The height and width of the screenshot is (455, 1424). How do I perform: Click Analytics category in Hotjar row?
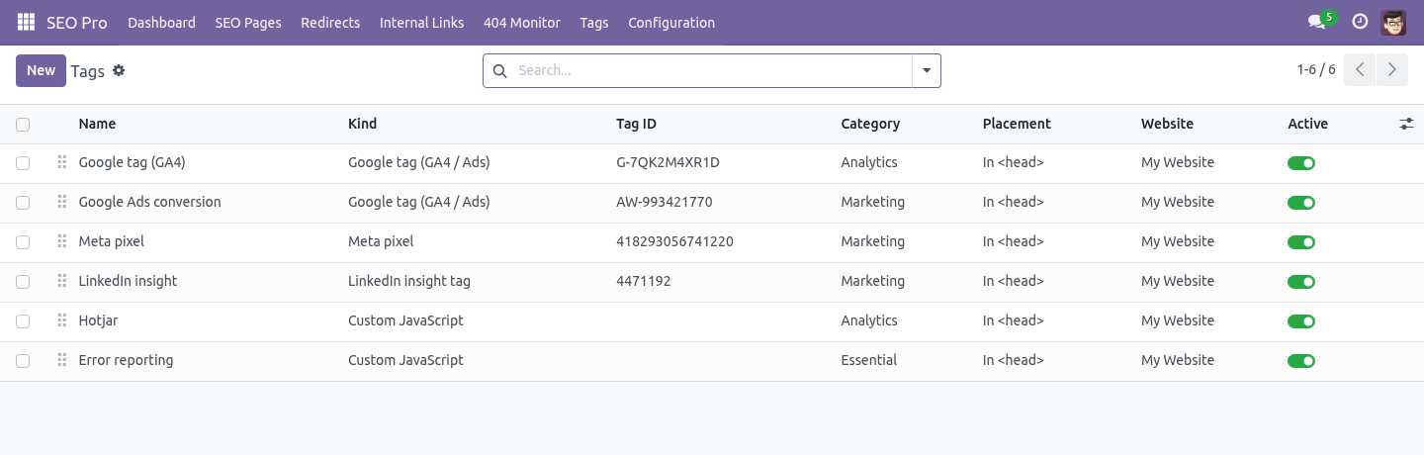[x=869, y=320]
